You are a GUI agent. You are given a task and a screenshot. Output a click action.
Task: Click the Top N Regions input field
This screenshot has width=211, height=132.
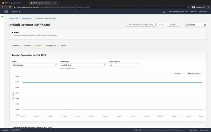click(x=124, y=65)
